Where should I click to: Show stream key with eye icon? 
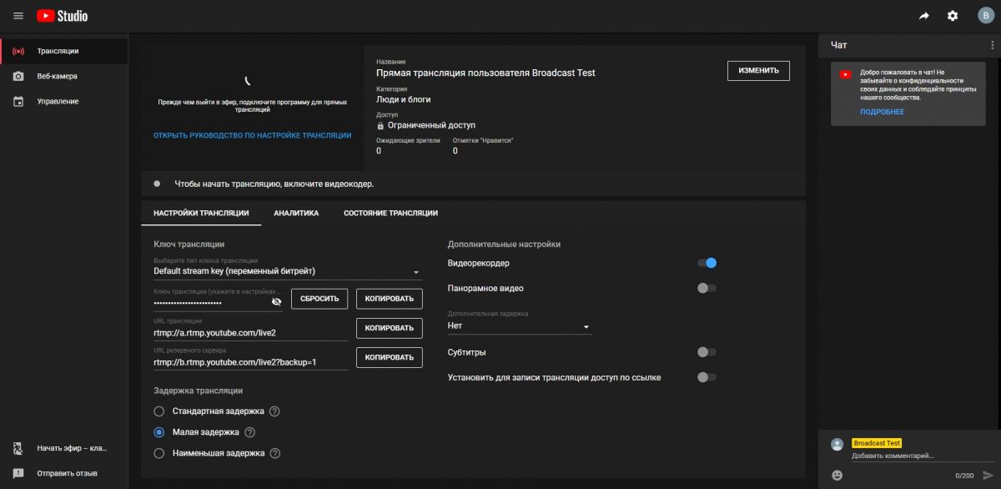coord(277,302)
